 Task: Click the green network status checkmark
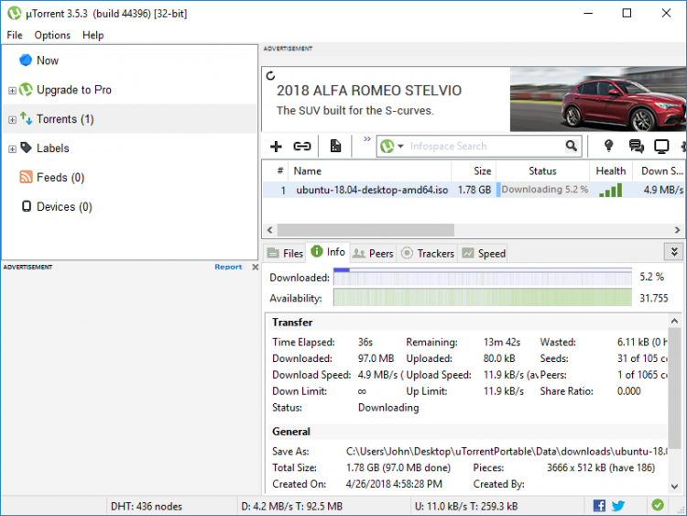coord(658,505)
